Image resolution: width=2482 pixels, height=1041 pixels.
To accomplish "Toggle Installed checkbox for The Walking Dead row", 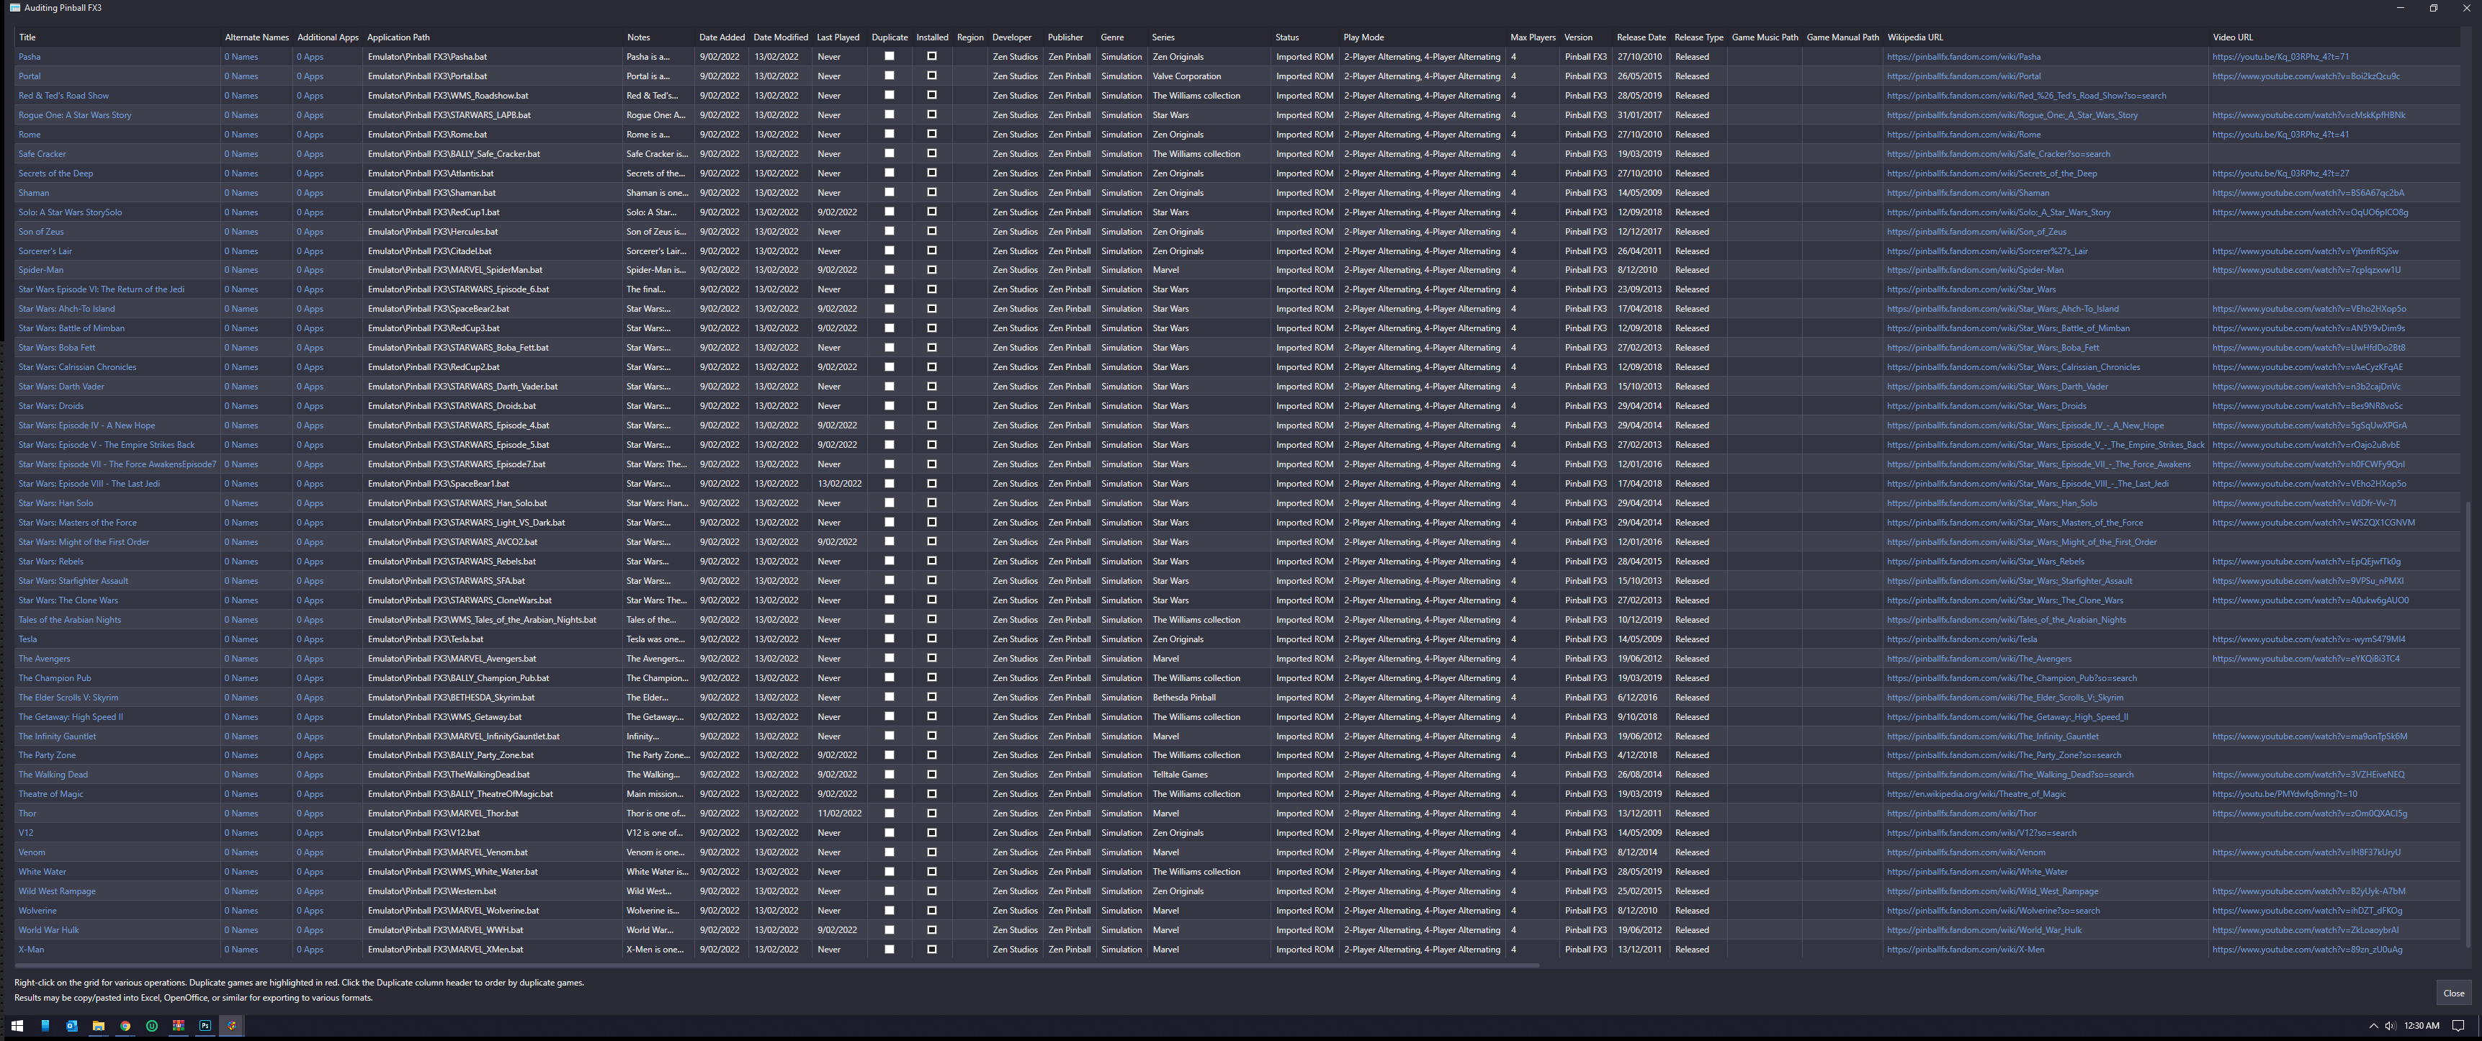I will click(x=932, y=774).
